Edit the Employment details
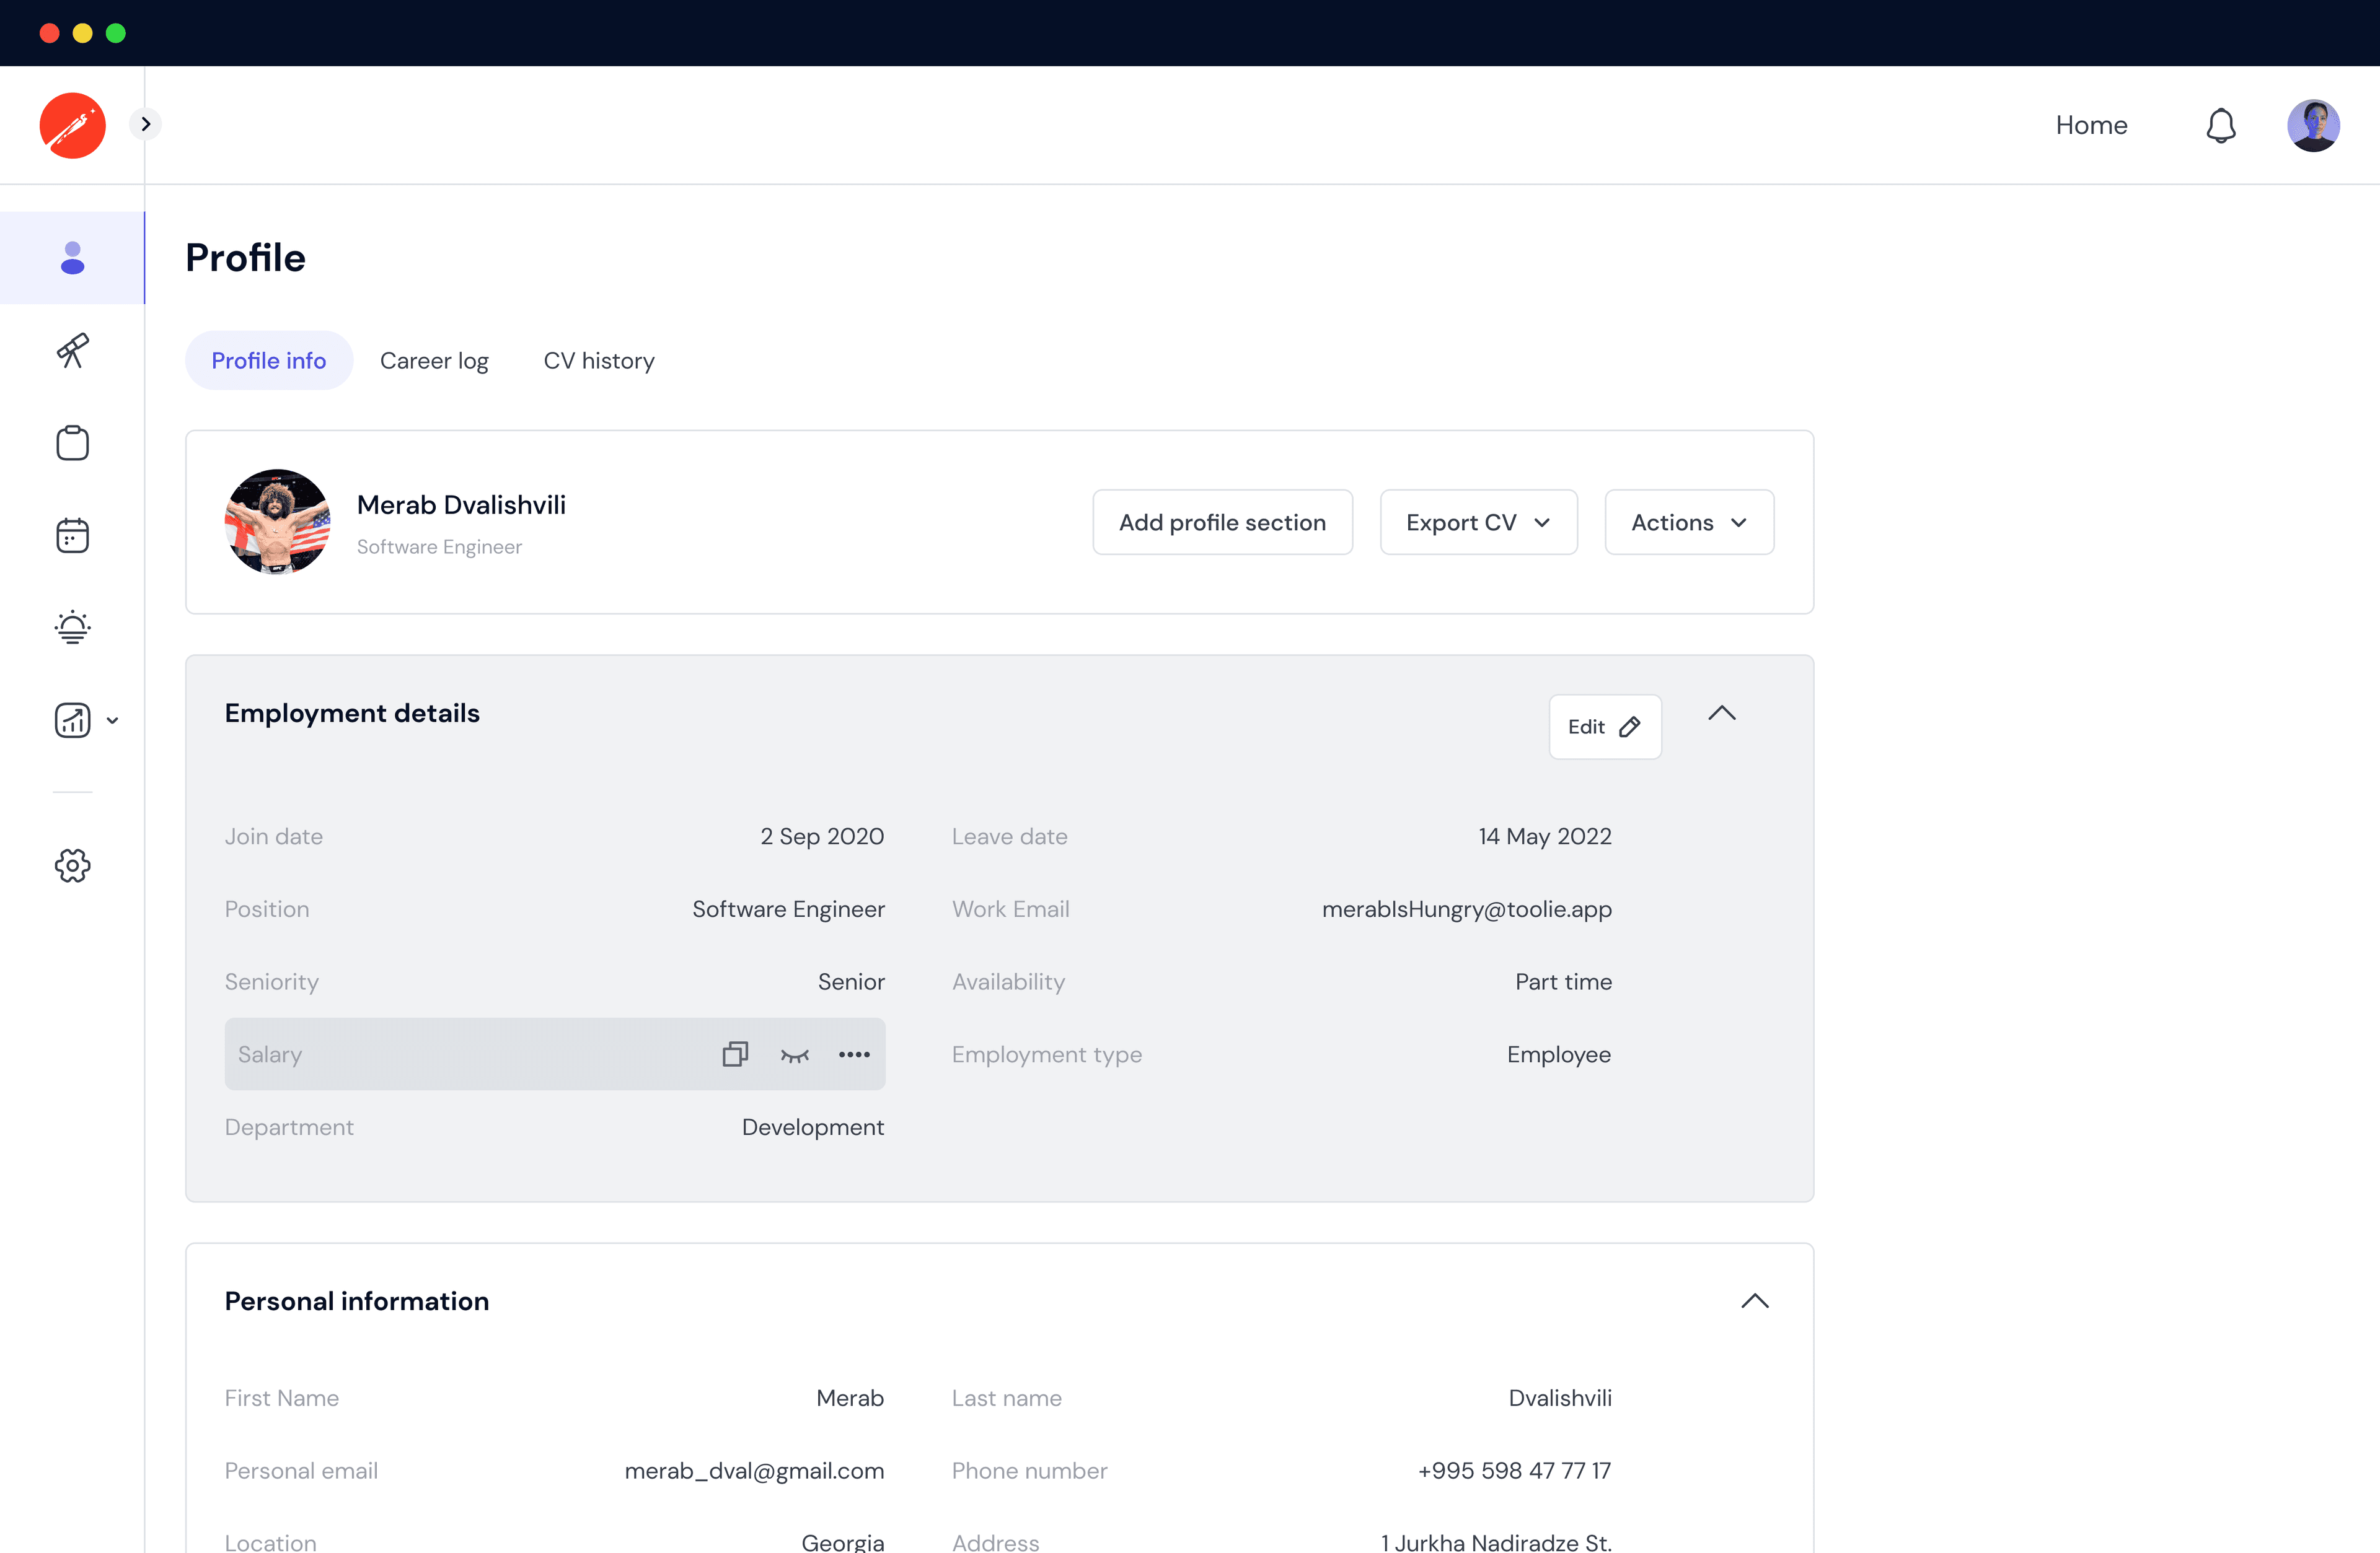This screenshot has height=1553, width=2380. coord(1604,727)
